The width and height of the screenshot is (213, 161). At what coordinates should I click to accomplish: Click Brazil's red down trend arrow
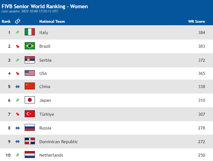pyautogui.click(x=18, y=46)
